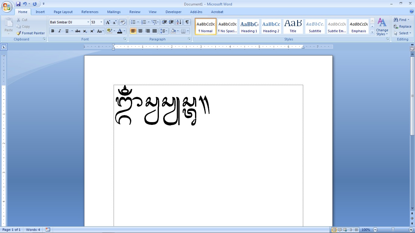Screen dimensions: 415x233
Task: Expand the line spacing options dropdown
Action: (x=166, y=31)
